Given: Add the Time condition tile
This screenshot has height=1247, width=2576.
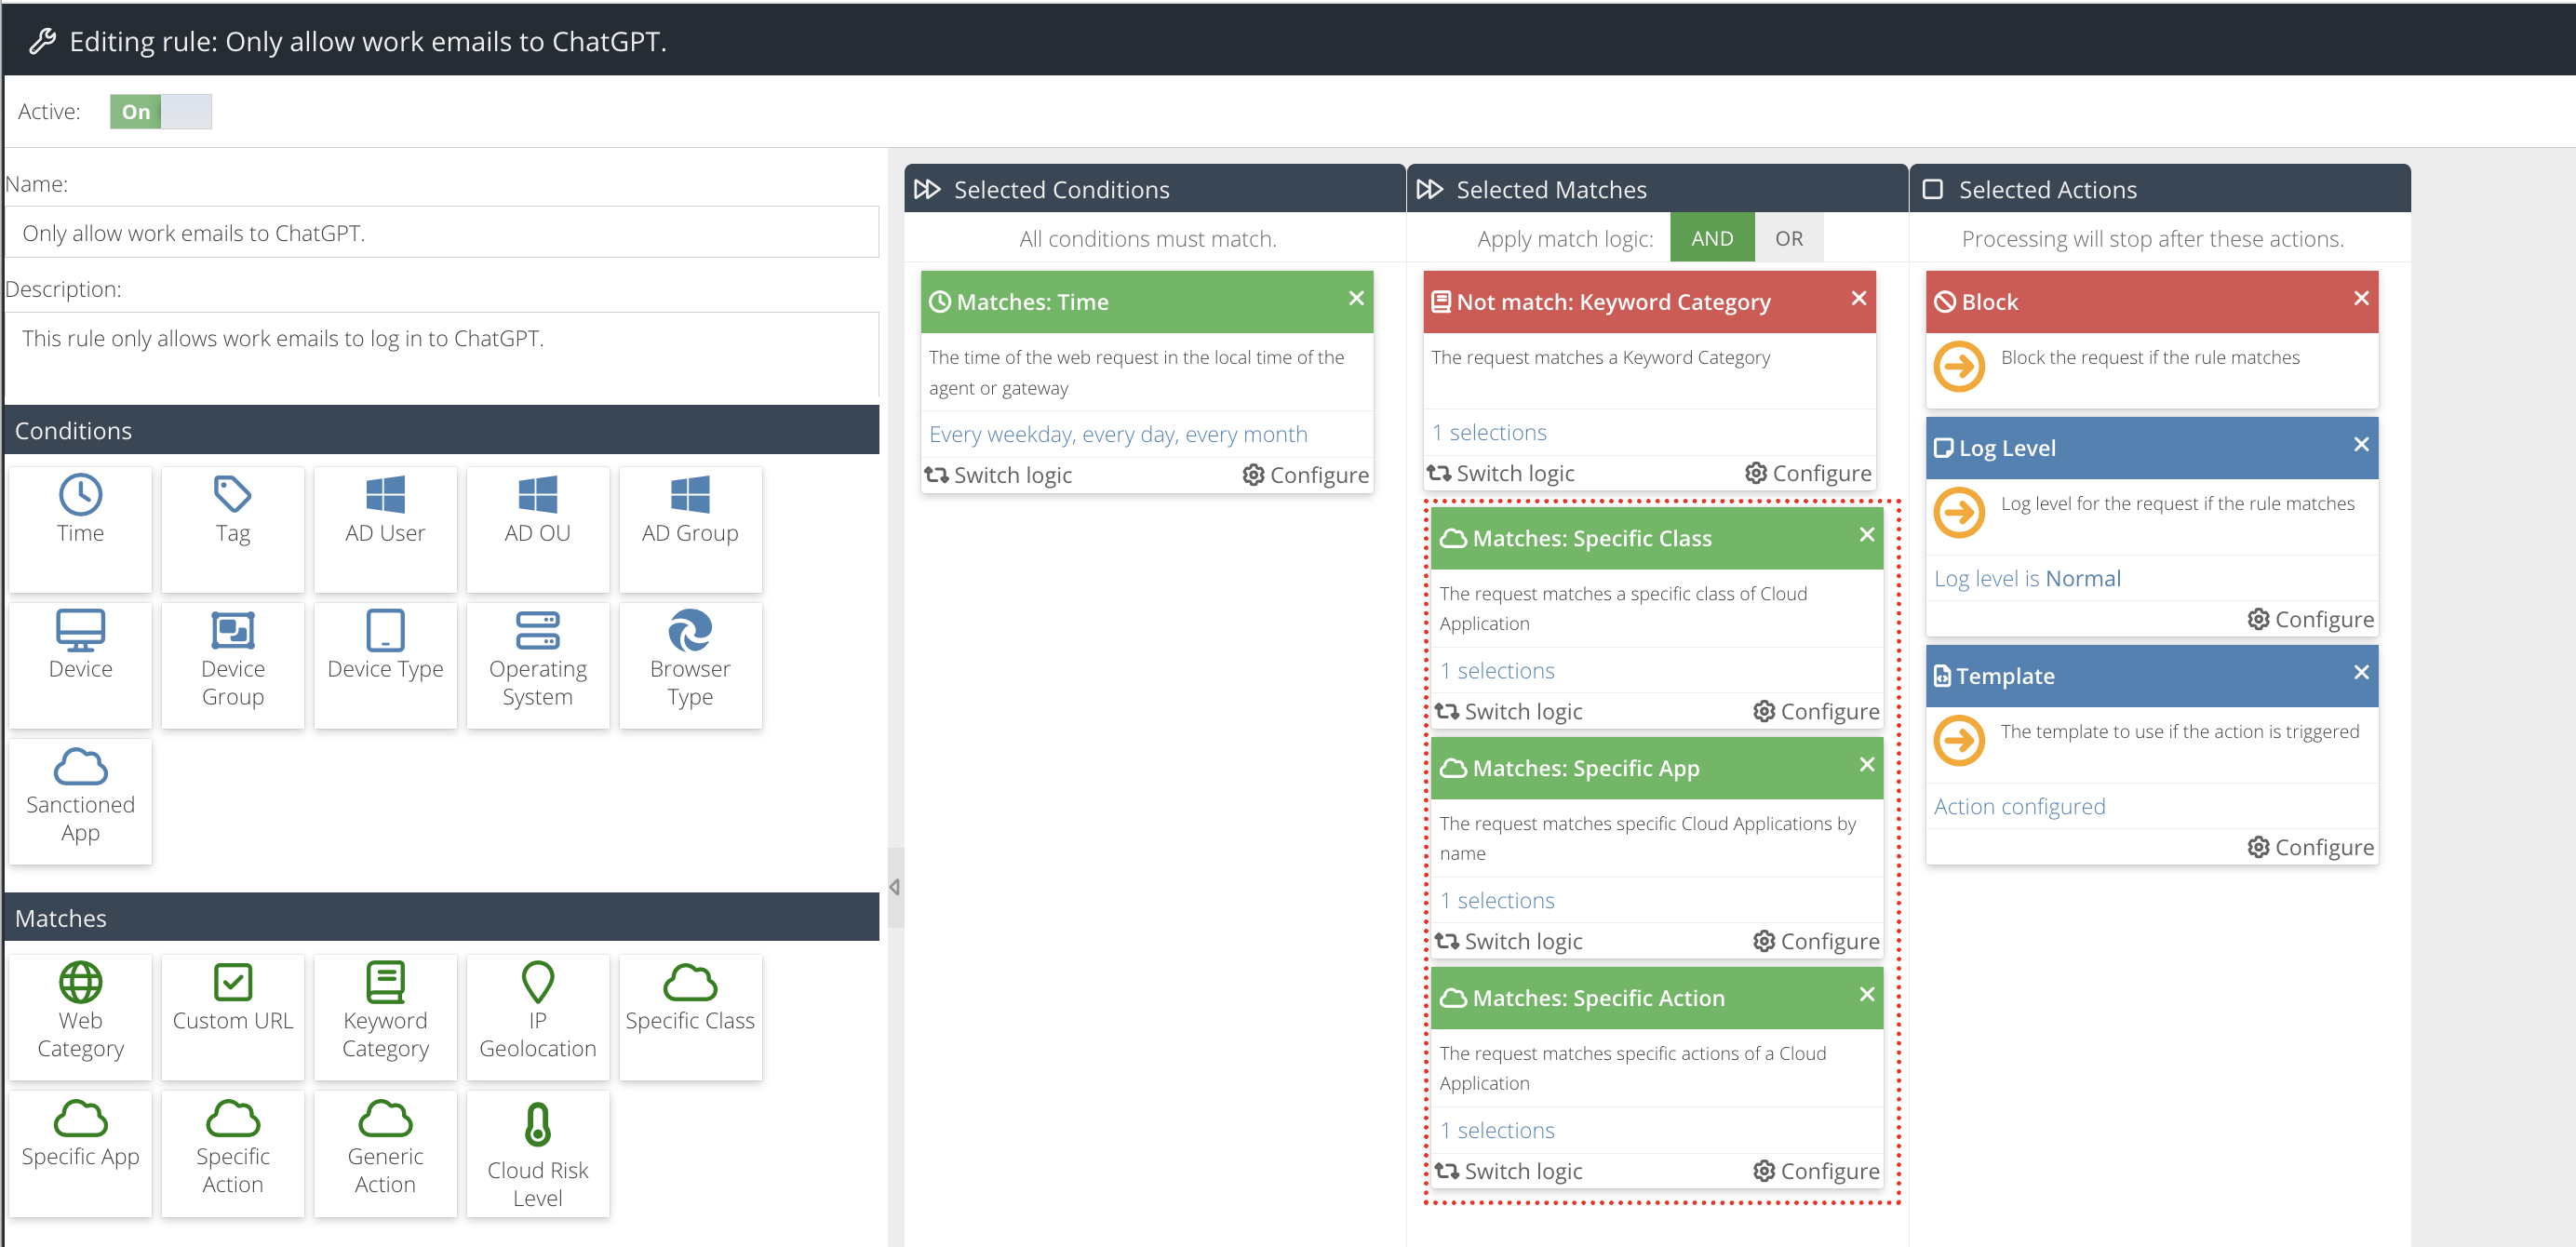Looking at the screenshot, I should (80, 528).
